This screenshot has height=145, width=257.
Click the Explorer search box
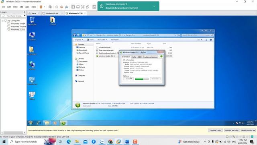197,35
